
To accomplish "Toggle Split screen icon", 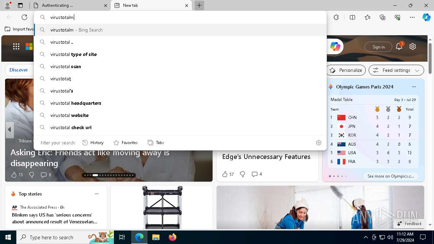I will pyautogui.click(x=352, y=17).
